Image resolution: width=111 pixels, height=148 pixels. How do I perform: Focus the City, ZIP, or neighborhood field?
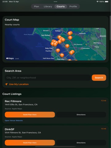(47, 78)
